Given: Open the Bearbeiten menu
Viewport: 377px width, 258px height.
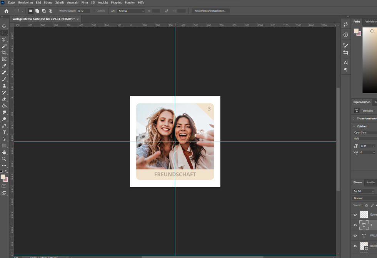Looking at the screenshot, I should [25, 3].
